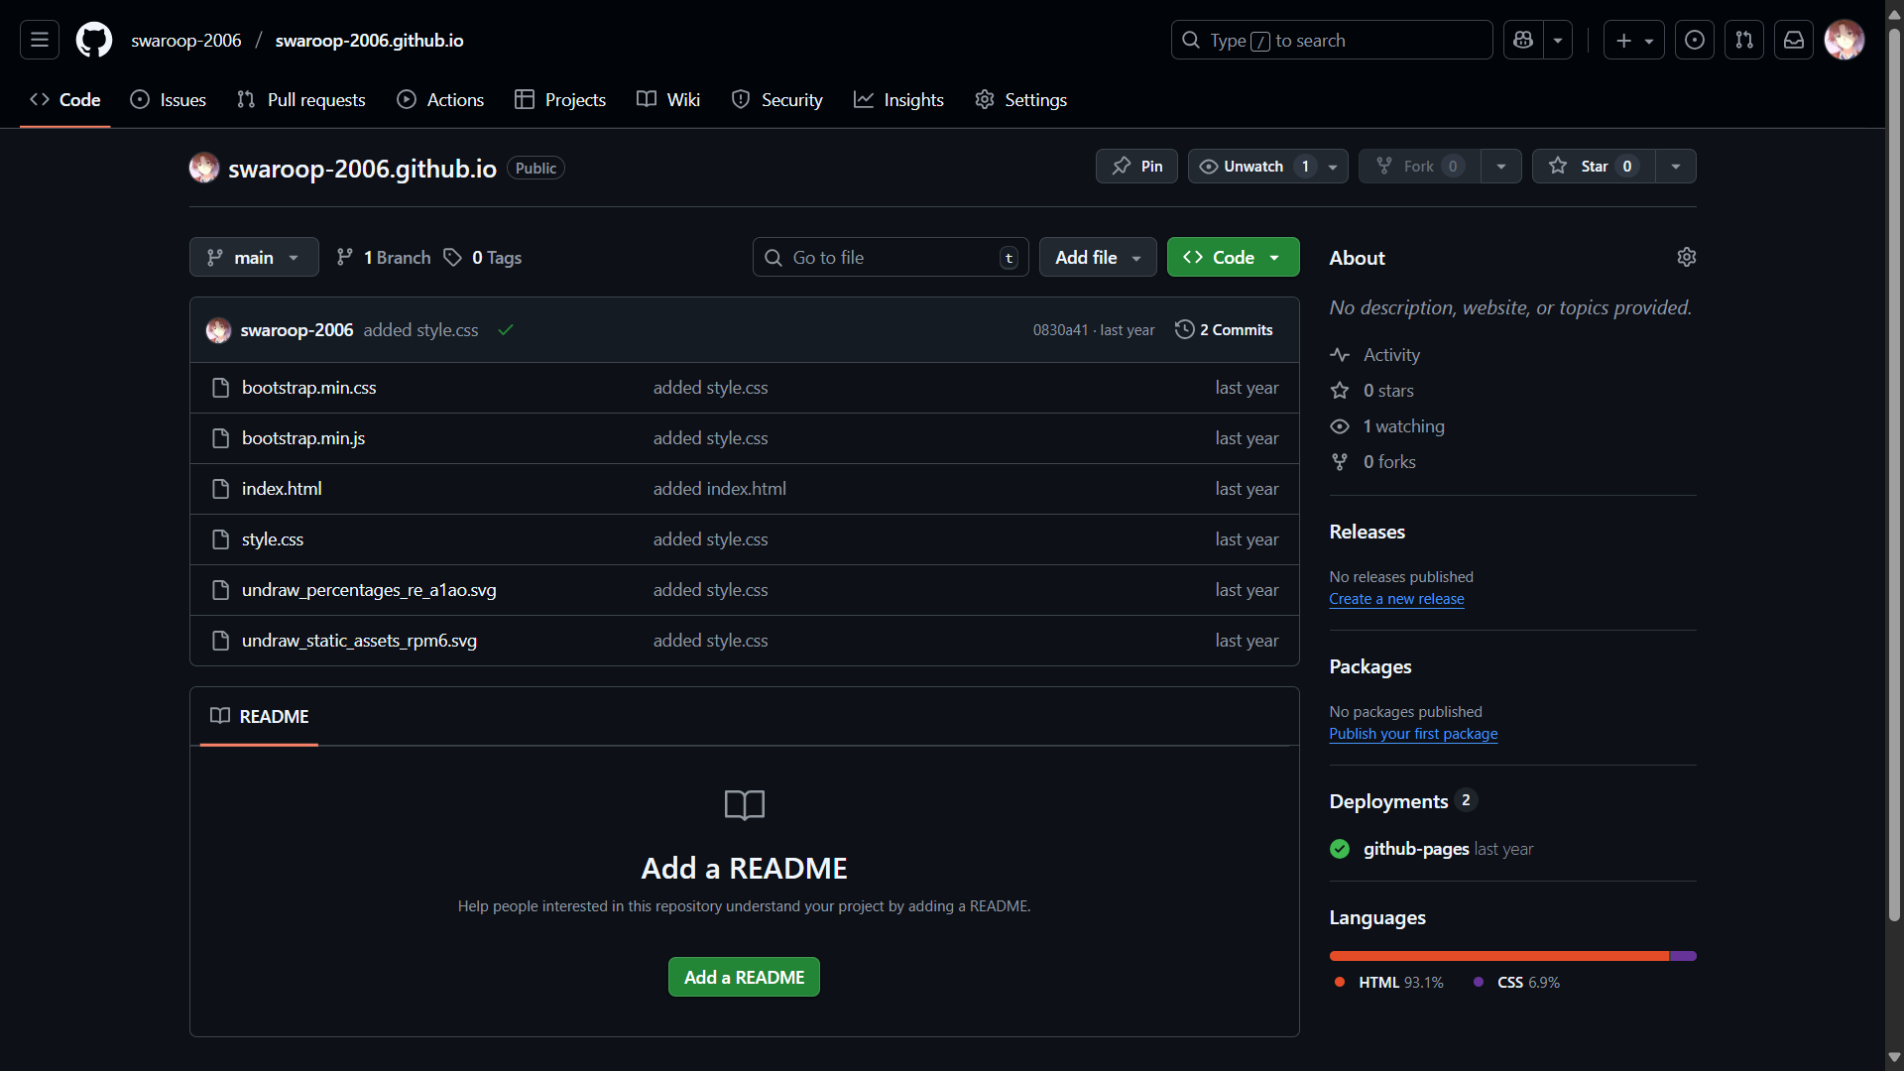1904x1071 pixels.
Task: Click Create a new release link
Action: click(1396, 599)
